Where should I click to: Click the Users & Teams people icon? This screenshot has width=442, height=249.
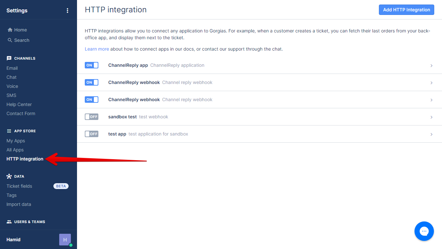(9, 222)
